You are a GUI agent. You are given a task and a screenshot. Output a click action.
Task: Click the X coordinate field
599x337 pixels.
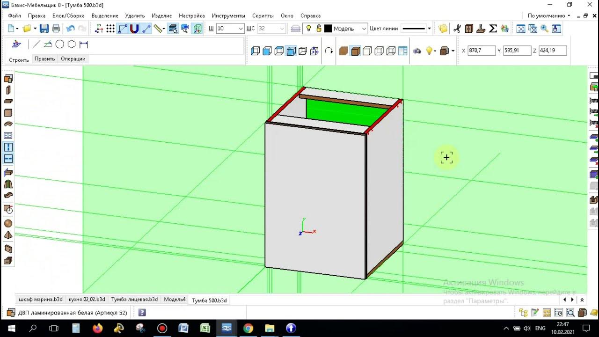(x=482, y=51)
